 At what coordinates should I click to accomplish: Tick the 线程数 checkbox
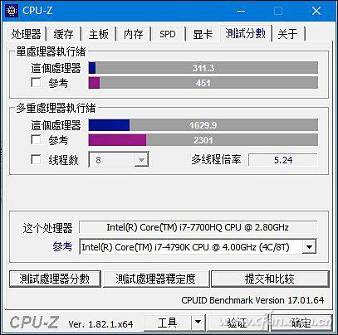coord(36,159)
